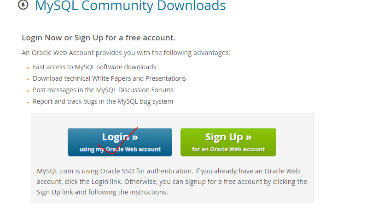Click "Fast access to MySQL software downloads" item
The height and width of the screenshot is (205, 390).
coord(94,67)
